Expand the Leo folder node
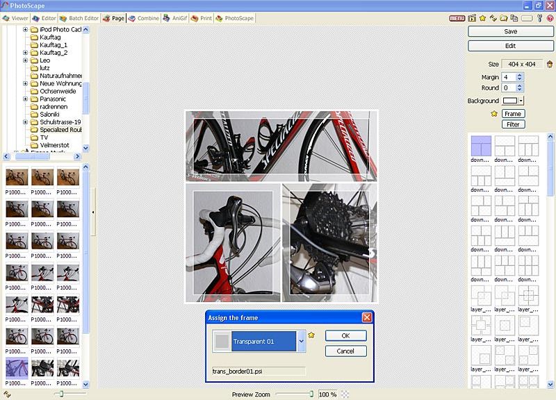 (25, 60)
